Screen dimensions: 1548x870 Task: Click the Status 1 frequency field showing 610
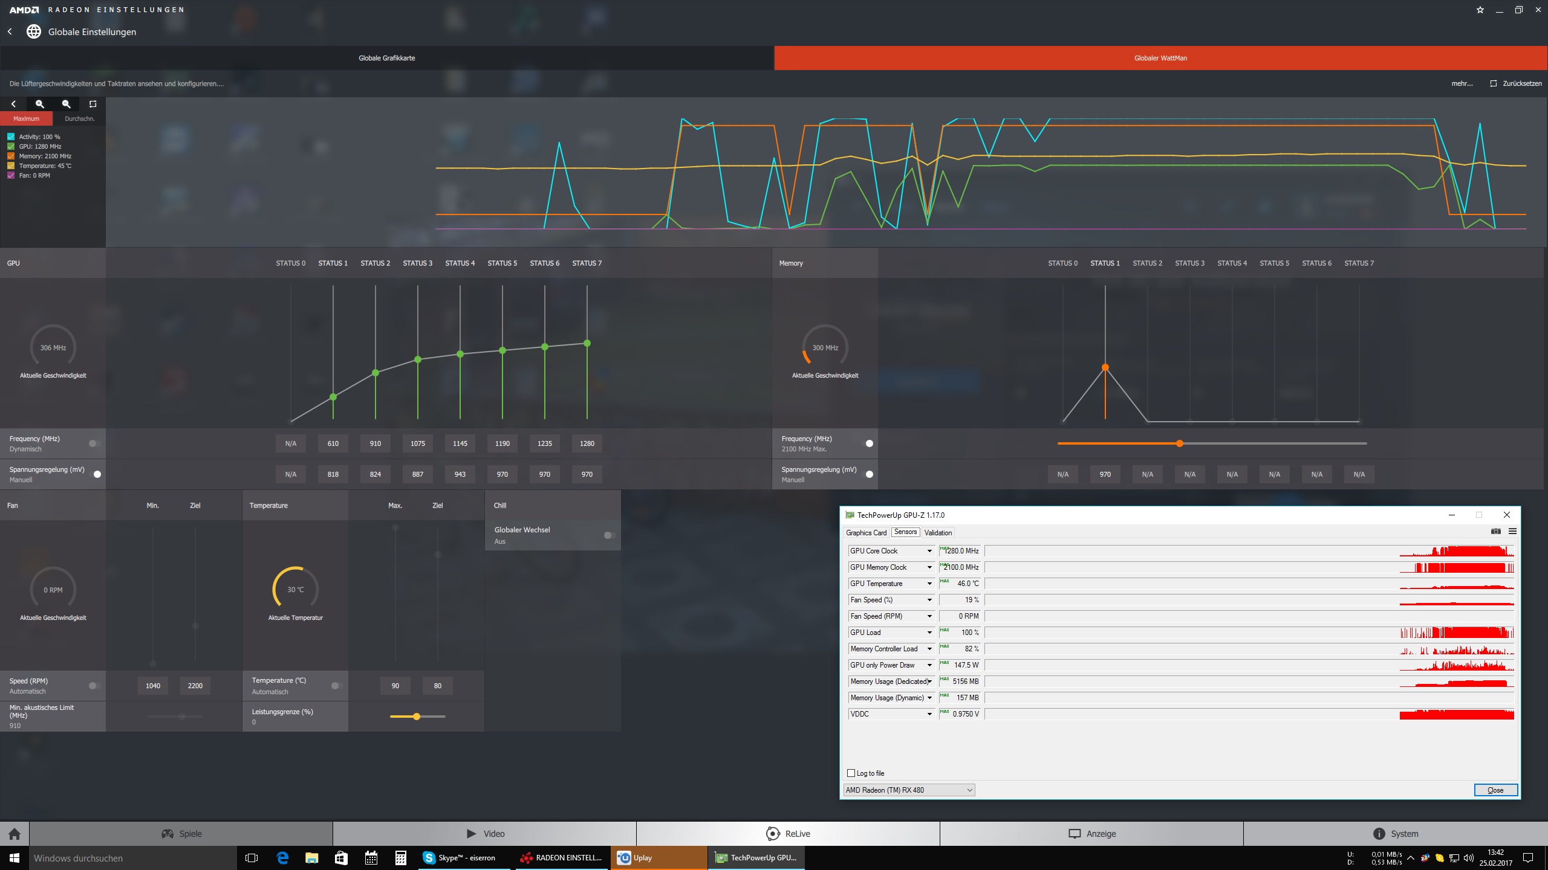coord(333,443)
